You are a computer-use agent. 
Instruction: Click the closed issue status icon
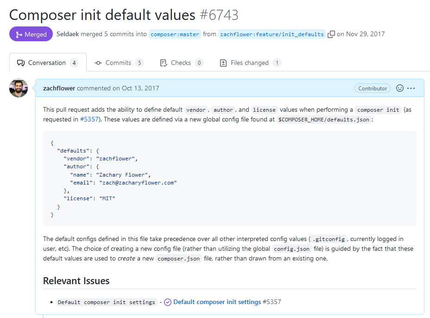click(168, 302)
